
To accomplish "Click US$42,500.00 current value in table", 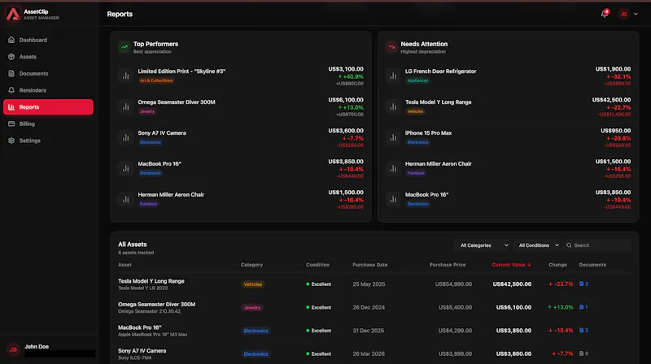I will (x=512, y=284).
